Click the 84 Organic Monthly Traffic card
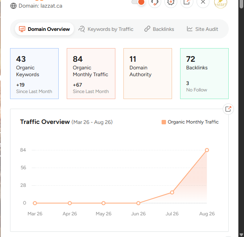 [91, 73]
